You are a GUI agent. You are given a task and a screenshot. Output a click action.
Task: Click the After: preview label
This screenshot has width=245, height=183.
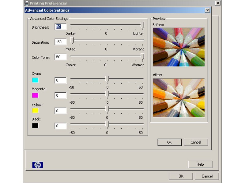coord(157,75)
